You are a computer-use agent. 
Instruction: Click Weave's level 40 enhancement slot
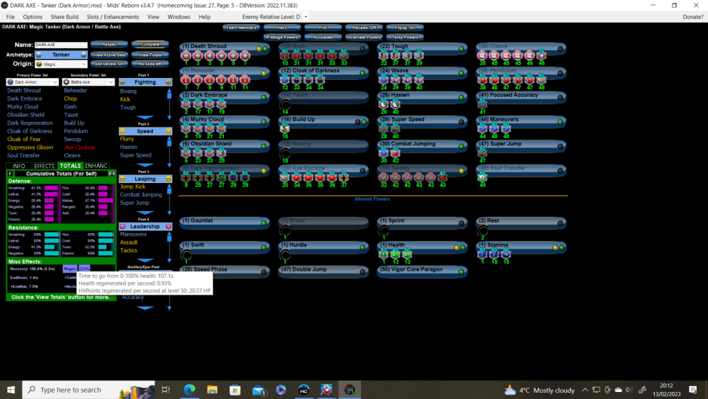(419, 80)
